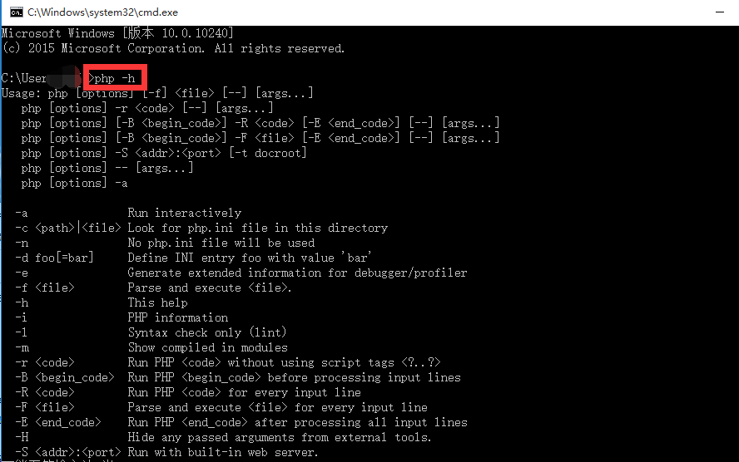Click the '-B <begin_code>' option in list
739x462 pixels.
[x=65, y=378]
